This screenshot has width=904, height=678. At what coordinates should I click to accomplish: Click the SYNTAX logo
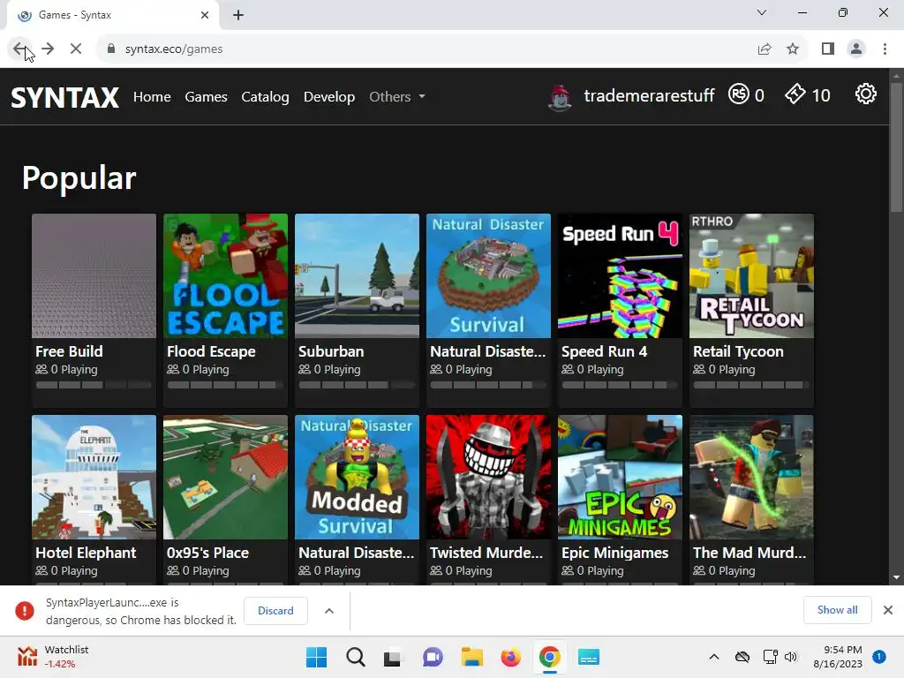[65, 97]
